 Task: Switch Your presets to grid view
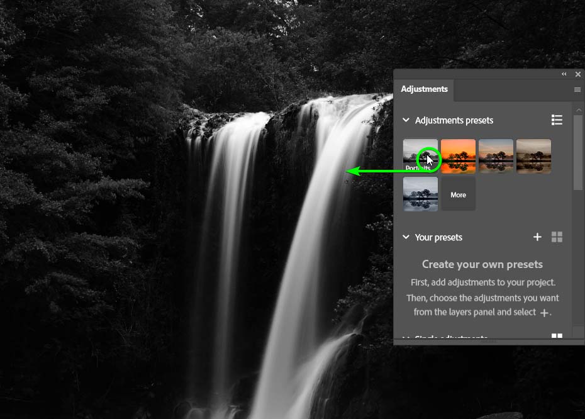[x=557, y=237]
